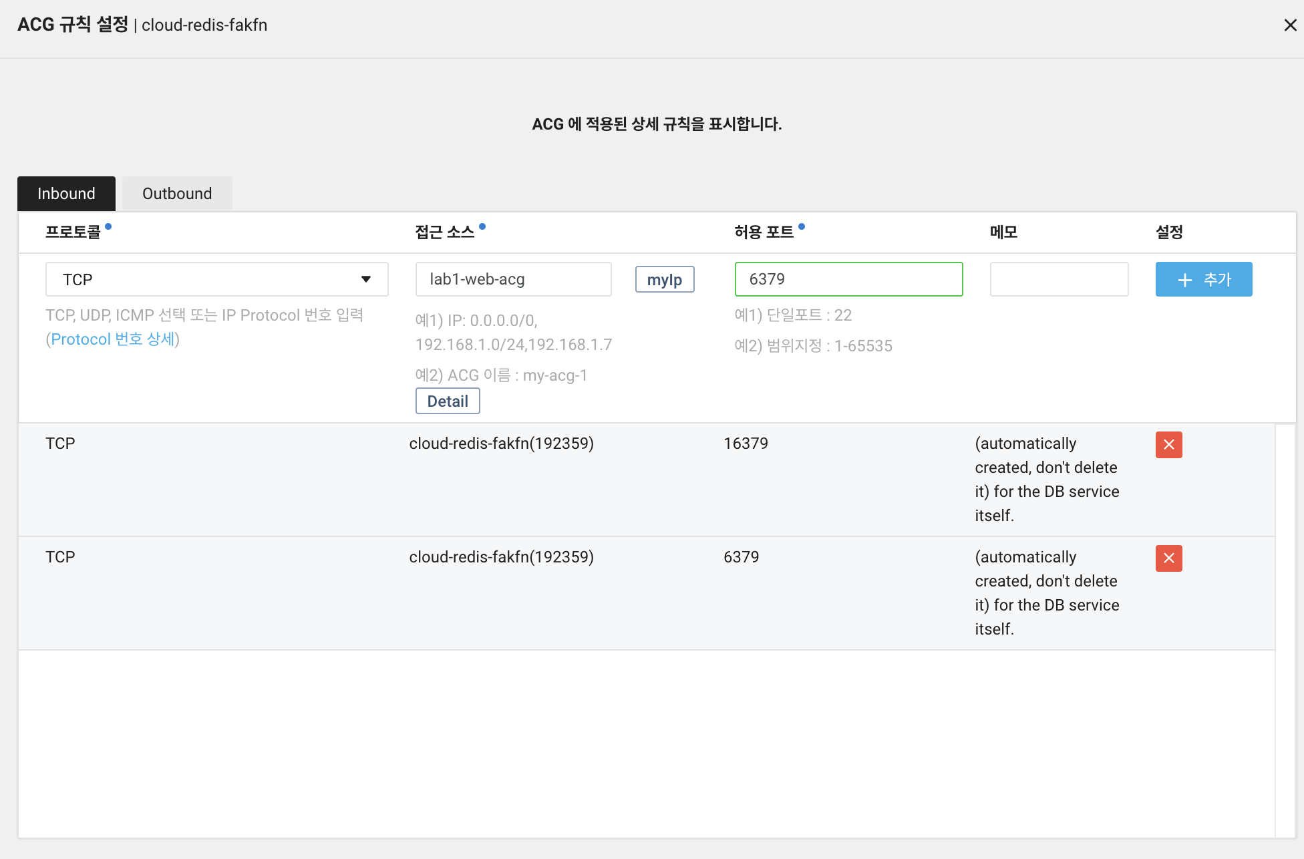Click the allowed port field showing 6379
Screen dimensions: 1304x859
(848, 279)
